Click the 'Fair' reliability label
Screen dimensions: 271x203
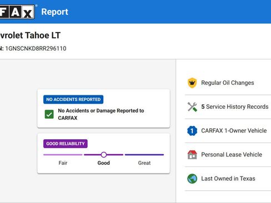(63, 163)
